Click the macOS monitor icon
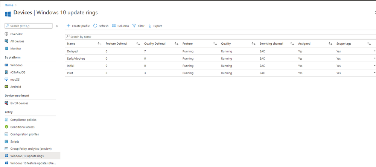 coord(7,80)
